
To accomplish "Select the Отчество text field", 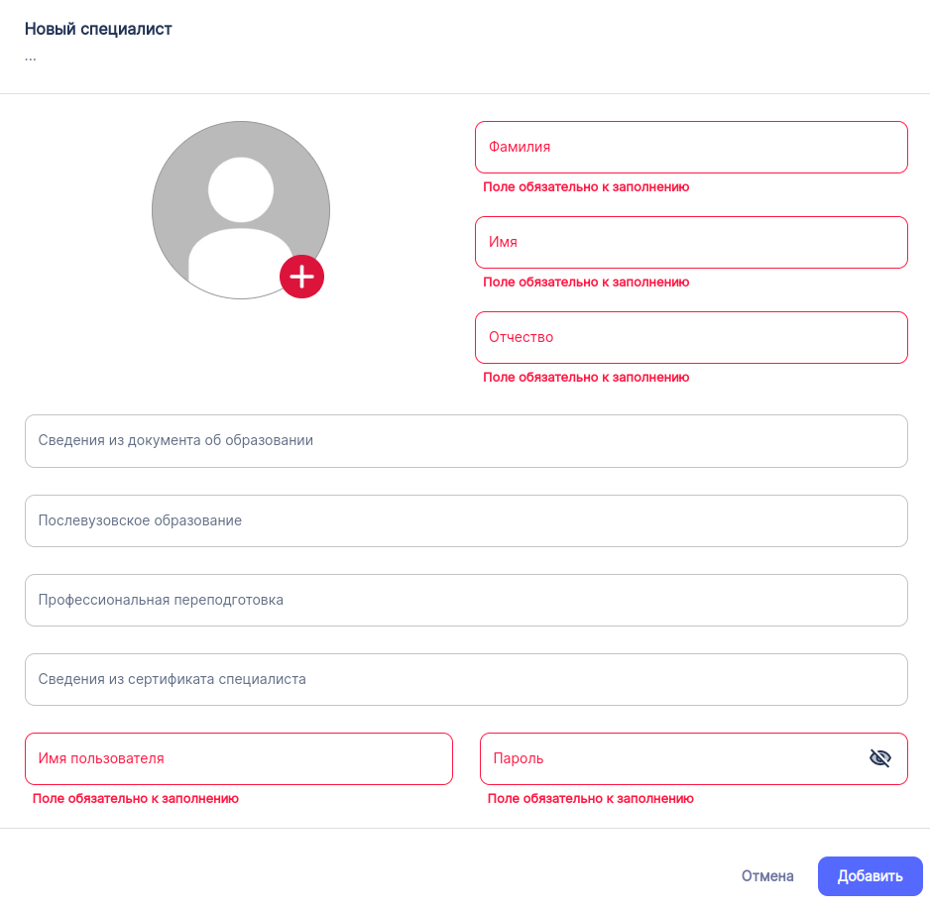I will [x=691, y=337].
